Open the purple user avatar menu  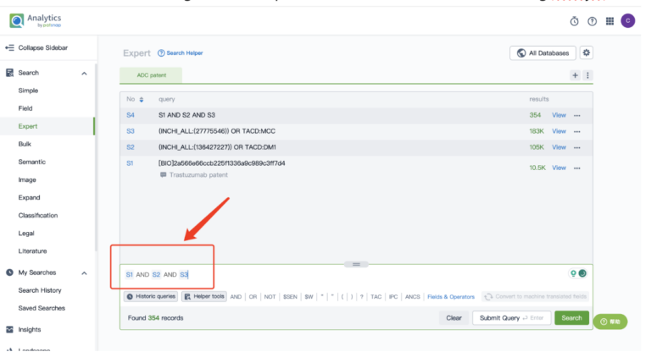[x=627, y=21]
